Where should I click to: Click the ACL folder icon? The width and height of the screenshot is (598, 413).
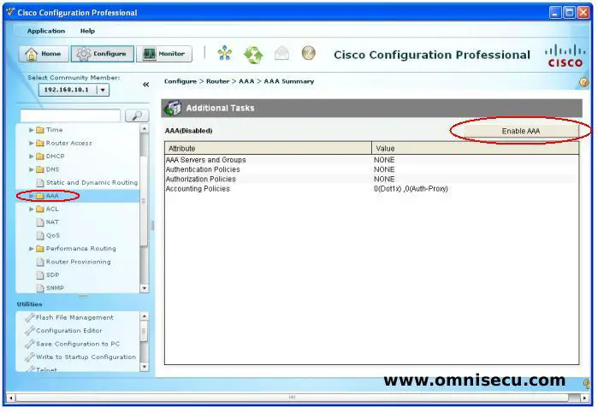pyautogui.click(x=40, y=209)
